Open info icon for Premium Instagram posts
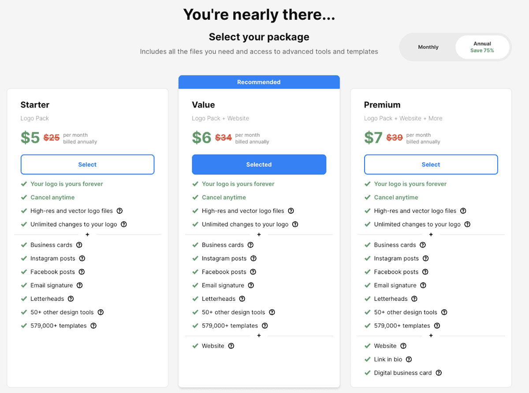The image size is (529, 393). 425,259
